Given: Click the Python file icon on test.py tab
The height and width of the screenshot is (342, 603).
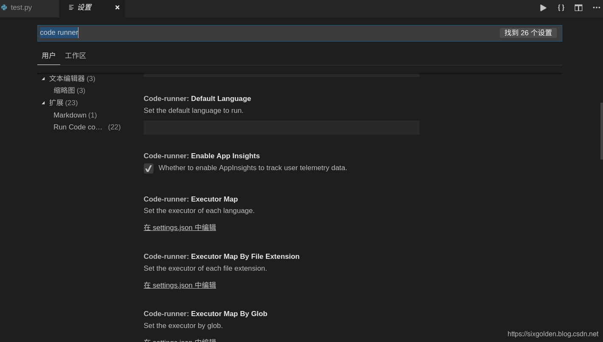Looking at the screenshot, I should [4, 8].
